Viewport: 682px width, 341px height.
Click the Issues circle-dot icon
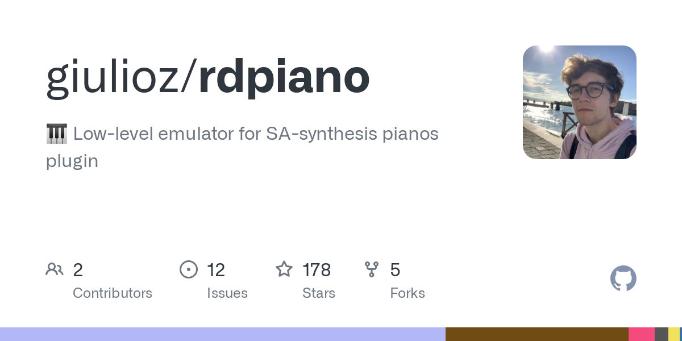click(189, 269)
